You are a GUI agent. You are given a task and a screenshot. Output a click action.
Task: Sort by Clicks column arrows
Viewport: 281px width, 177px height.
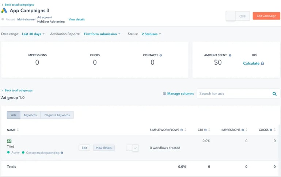coord(275,130)
